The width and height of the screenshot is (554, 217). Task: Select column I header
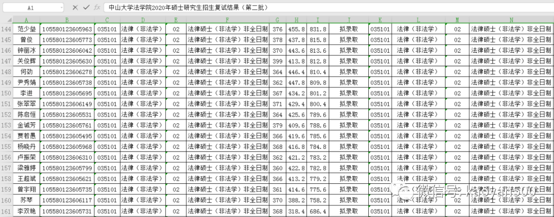(x=318, y=20)
